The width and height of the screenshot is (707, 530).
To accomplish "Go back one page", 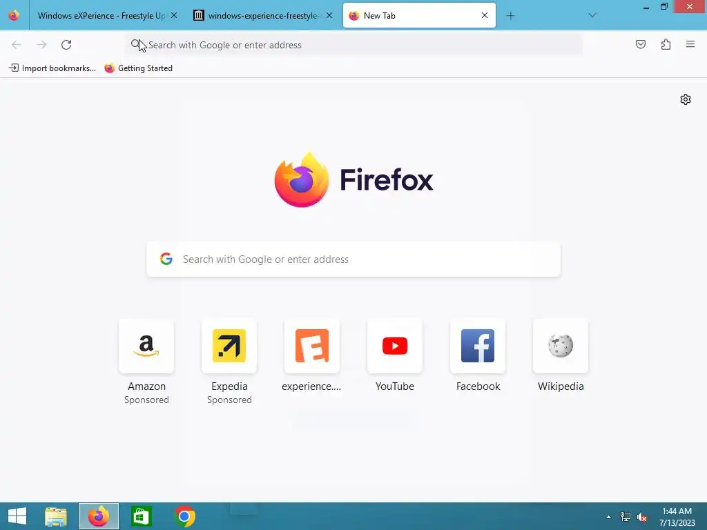I will (x=17, y=45).
